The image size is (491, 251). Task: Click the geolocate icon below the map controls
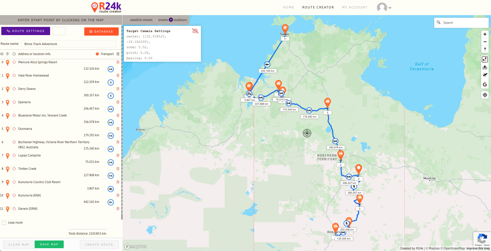coord(485,95)
